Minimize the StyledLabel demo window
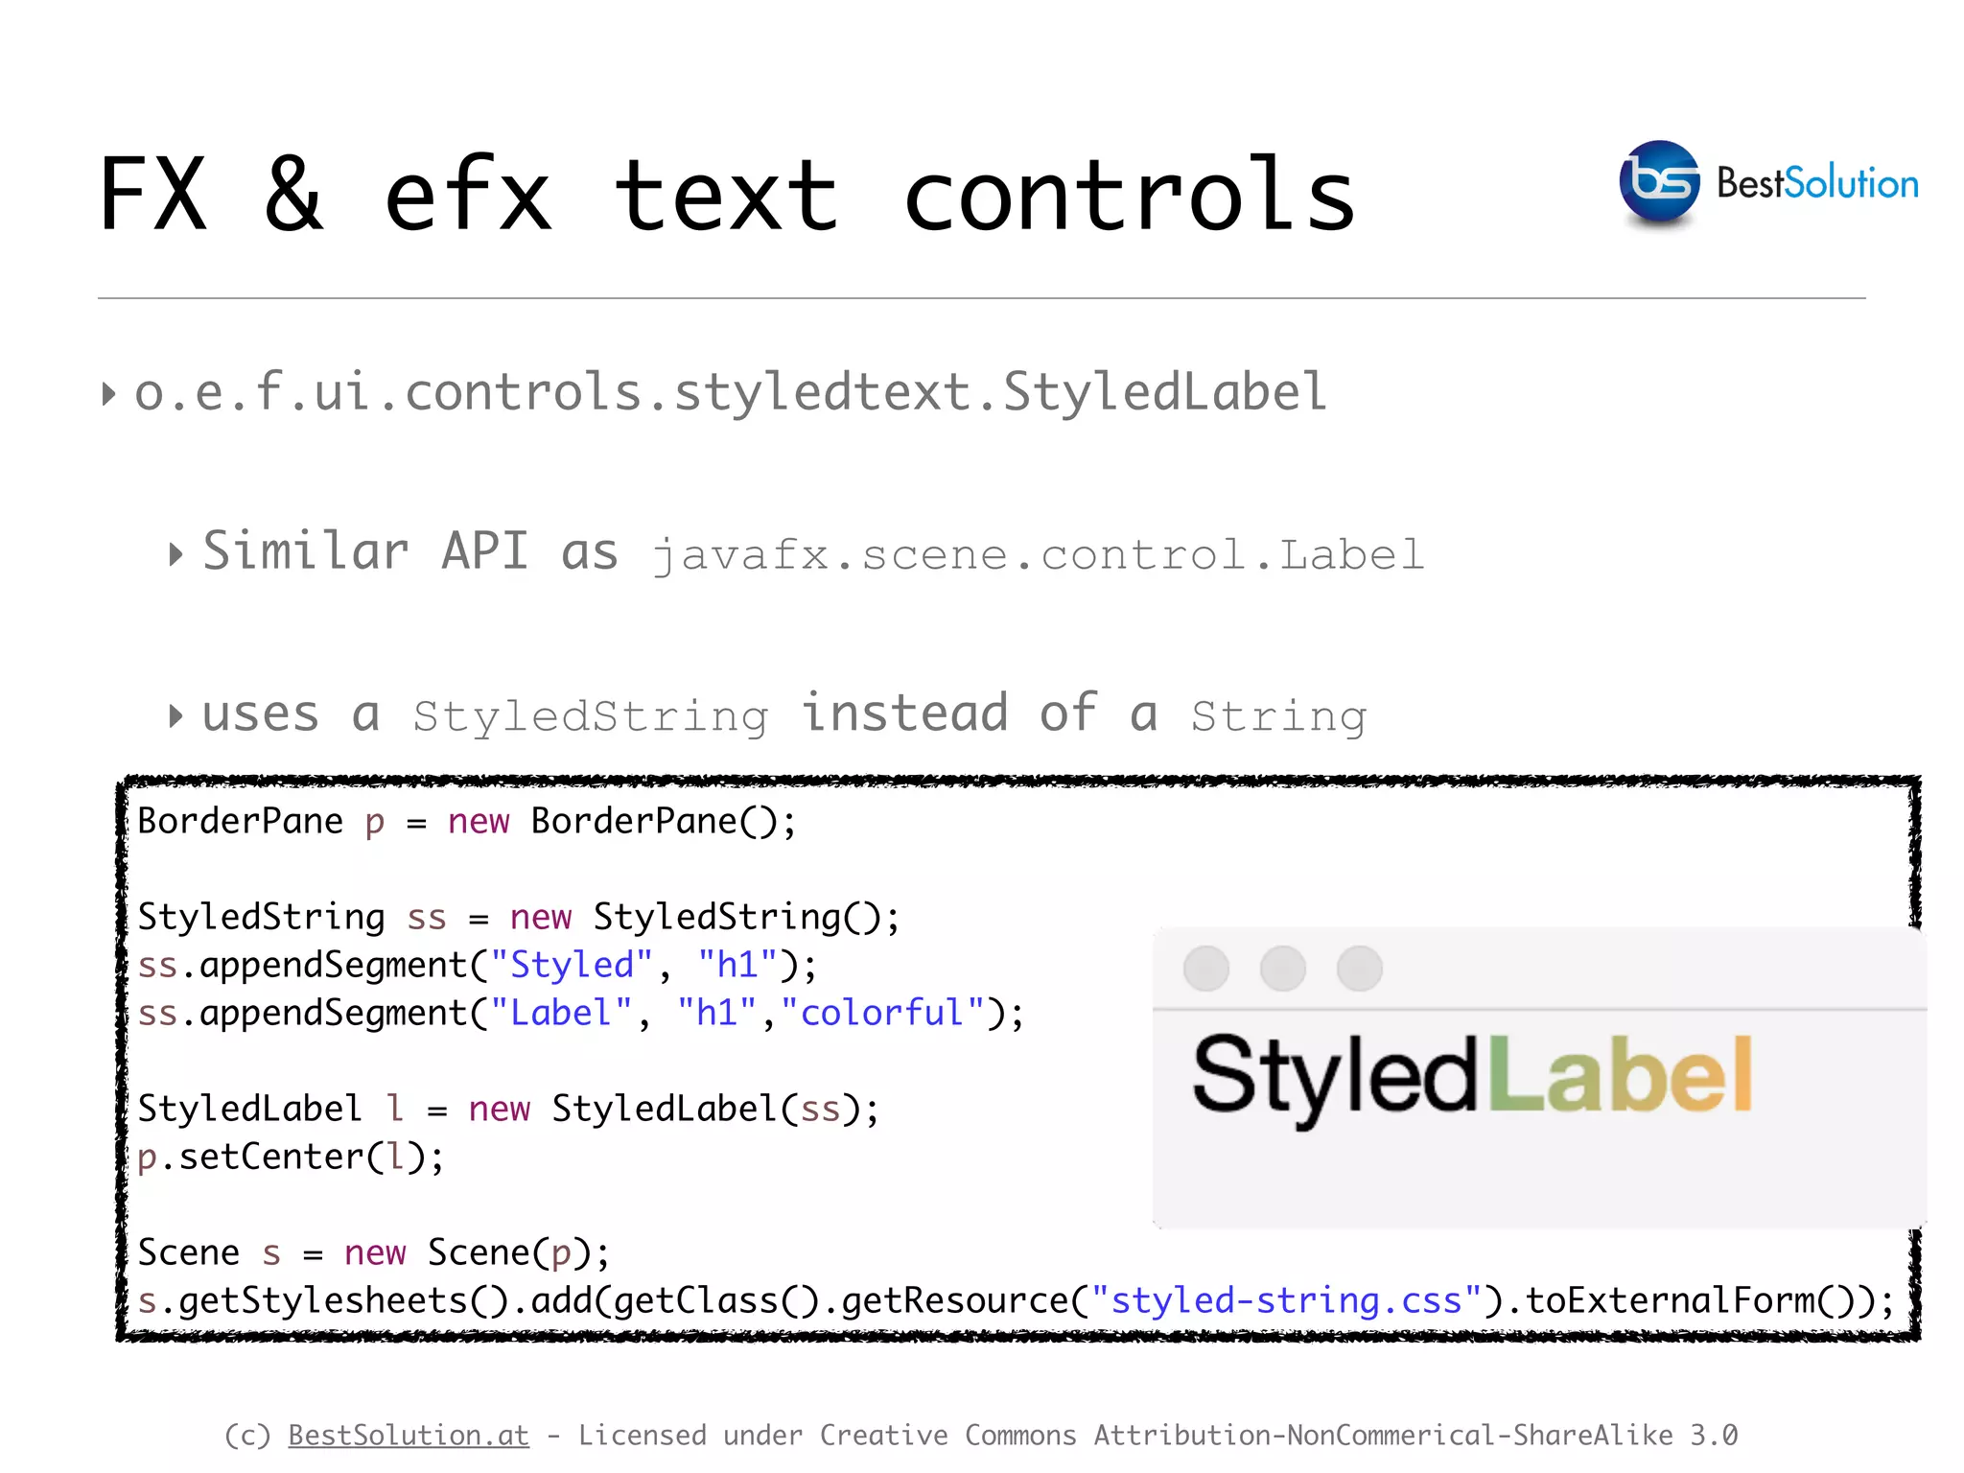 point(1283,968)
